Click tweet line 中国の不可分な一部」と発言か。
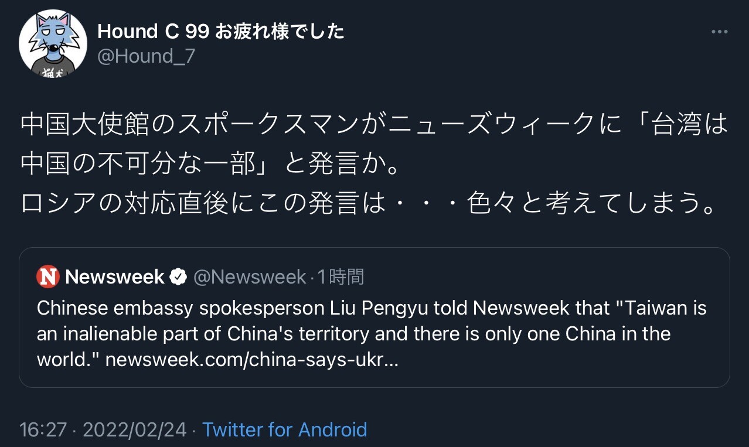 (x=211, y=164)
